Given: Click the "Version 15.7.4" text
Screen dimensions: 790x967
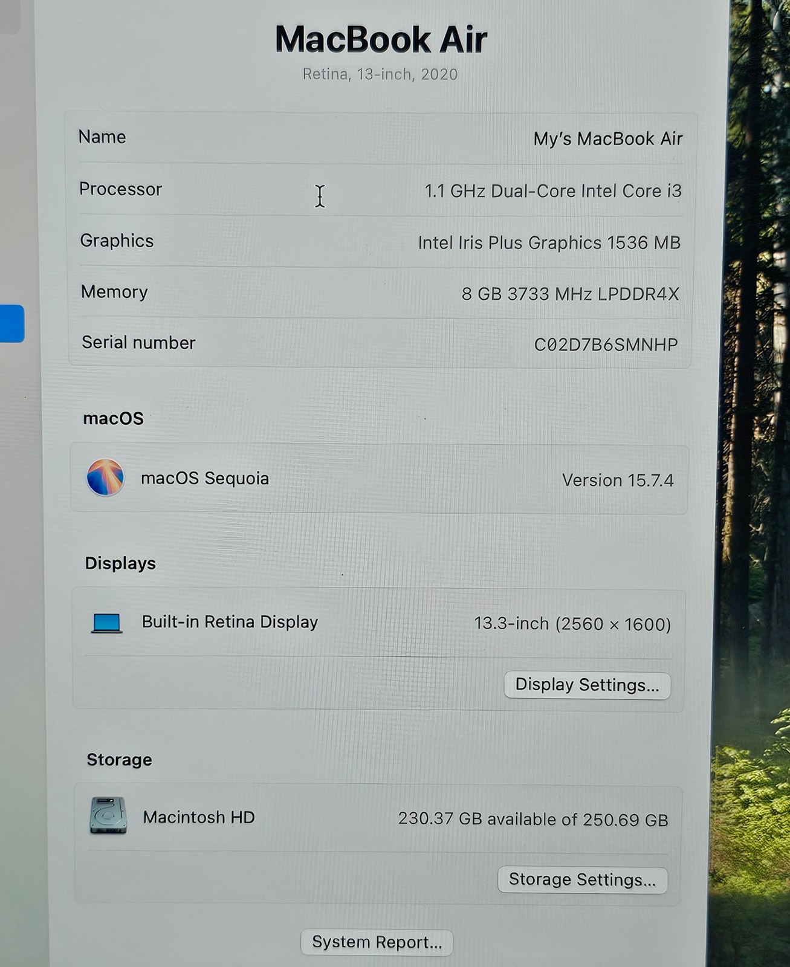Looking at the screenshot, I should (x=618, y=480).
